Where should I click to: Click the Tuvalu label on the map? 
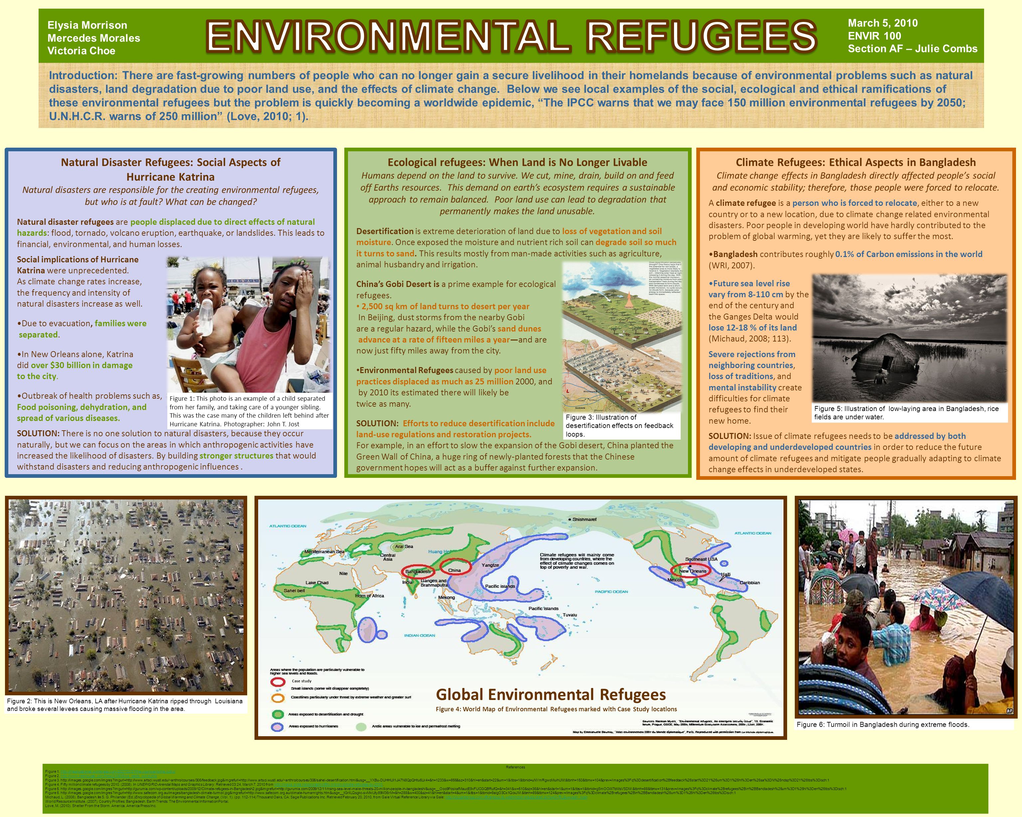tap(570, 615)
